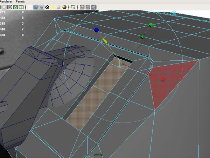Grab the red X-axis scale handle cube
210x158 pixels.
point(163,79)
